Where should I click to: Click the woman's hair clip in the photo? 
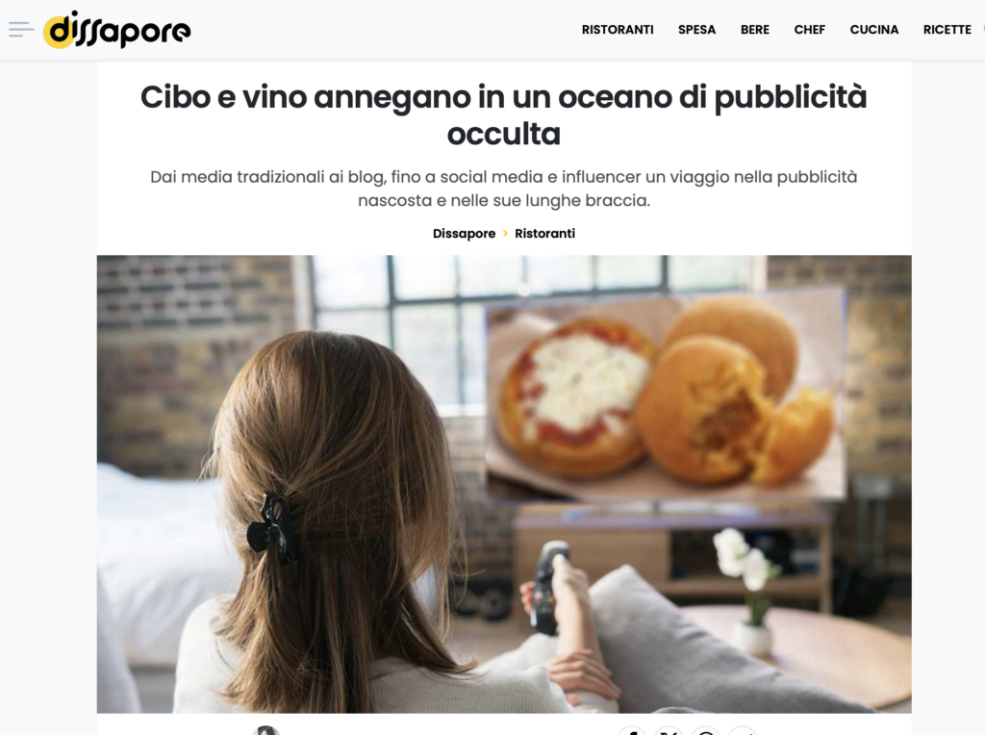(x=271, y=528)
